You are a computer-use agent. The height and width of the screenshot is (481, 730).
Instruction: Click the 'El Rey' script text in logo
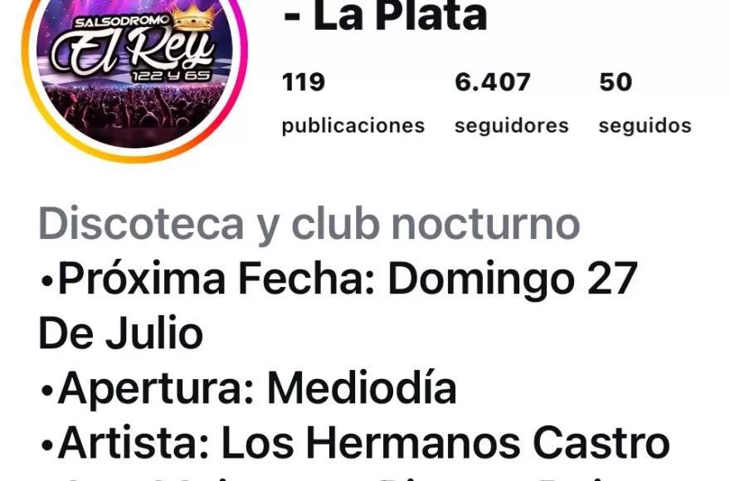tap(133, 52)
